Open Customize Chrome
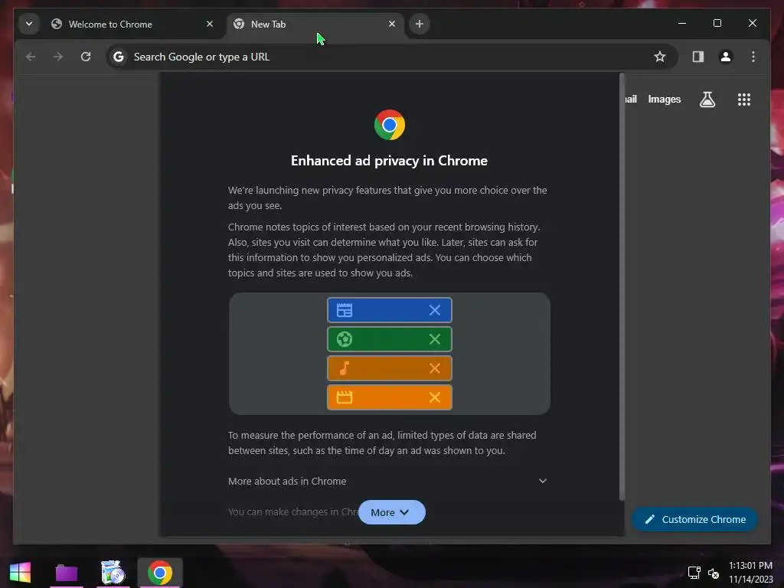This screenshot has width=784, height=588. [x=694, y=520]
